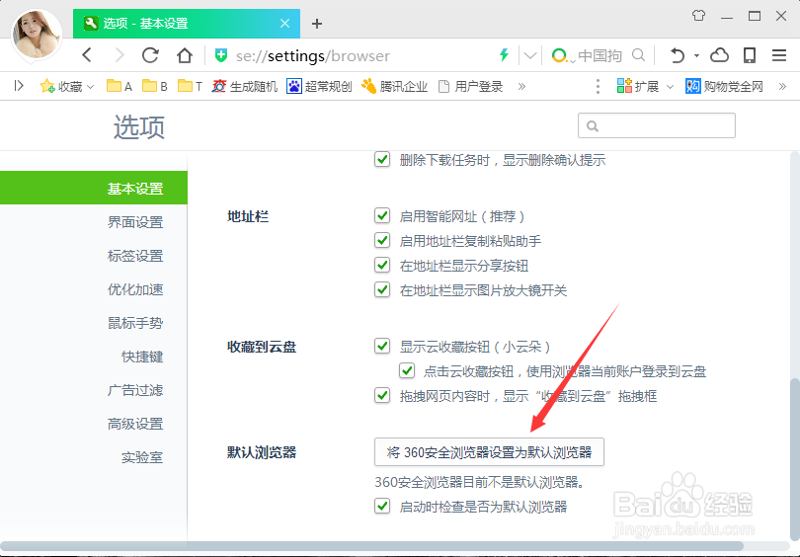Image resolution: width=800 pixels, height=557 pixels.
Task: Close the 选项 - 基本设置 tab
Action: point(285,24)
